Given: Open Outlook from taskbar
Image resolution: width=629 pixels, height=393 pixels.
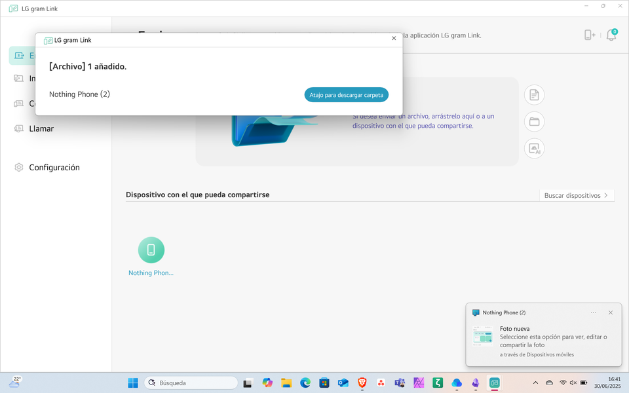Looking at the screenshot, I should 343,383.
